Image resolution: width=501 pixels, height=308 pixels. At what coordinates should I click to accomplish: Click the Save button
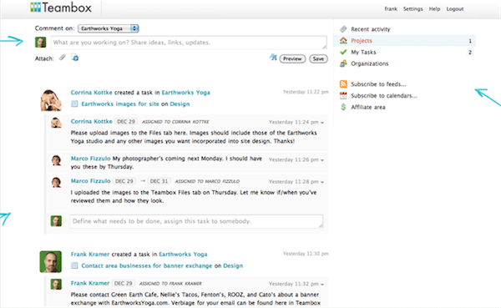pos(318,58)
